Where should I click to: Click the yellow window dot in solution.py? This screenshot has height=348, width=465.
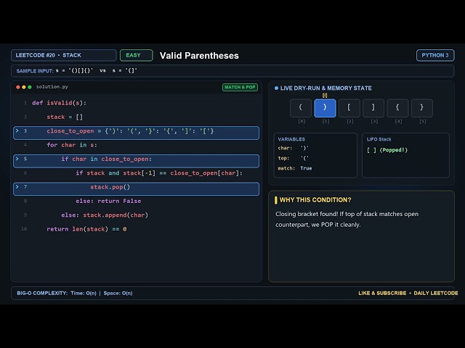point(24,87)
